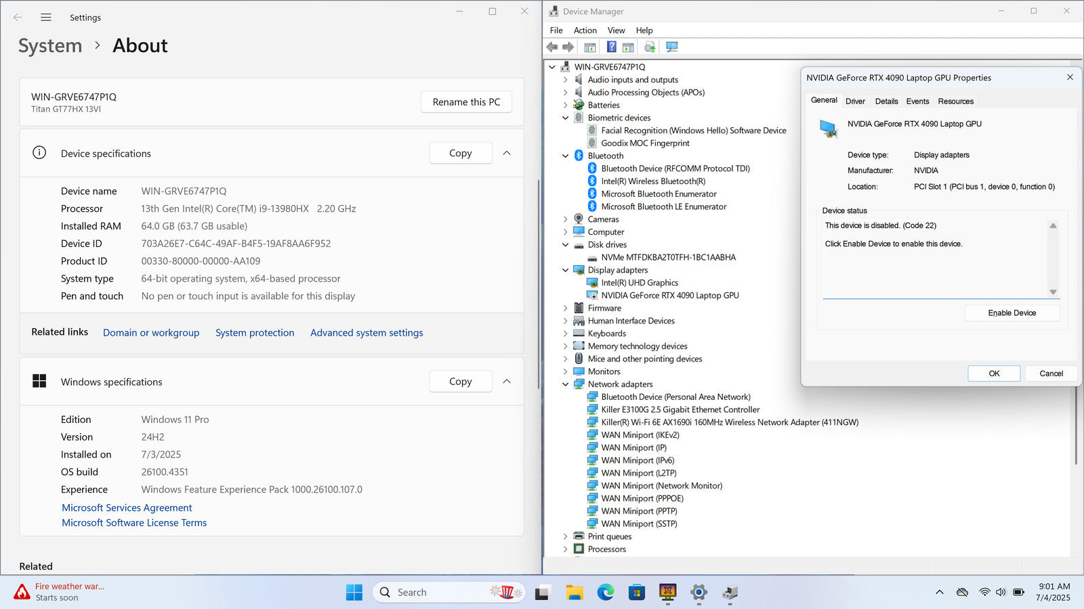This screenshot has width=1084, height=609.
Task: Collapse the Bluetooth category
Action: click(566, 156)
